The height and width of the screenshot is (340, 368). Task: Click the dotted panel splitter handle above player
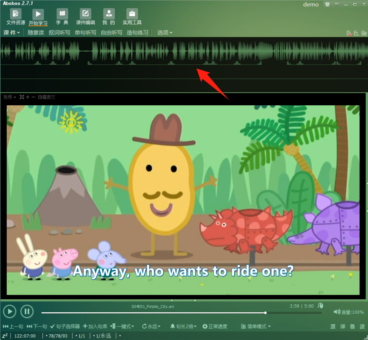(183, 300)
